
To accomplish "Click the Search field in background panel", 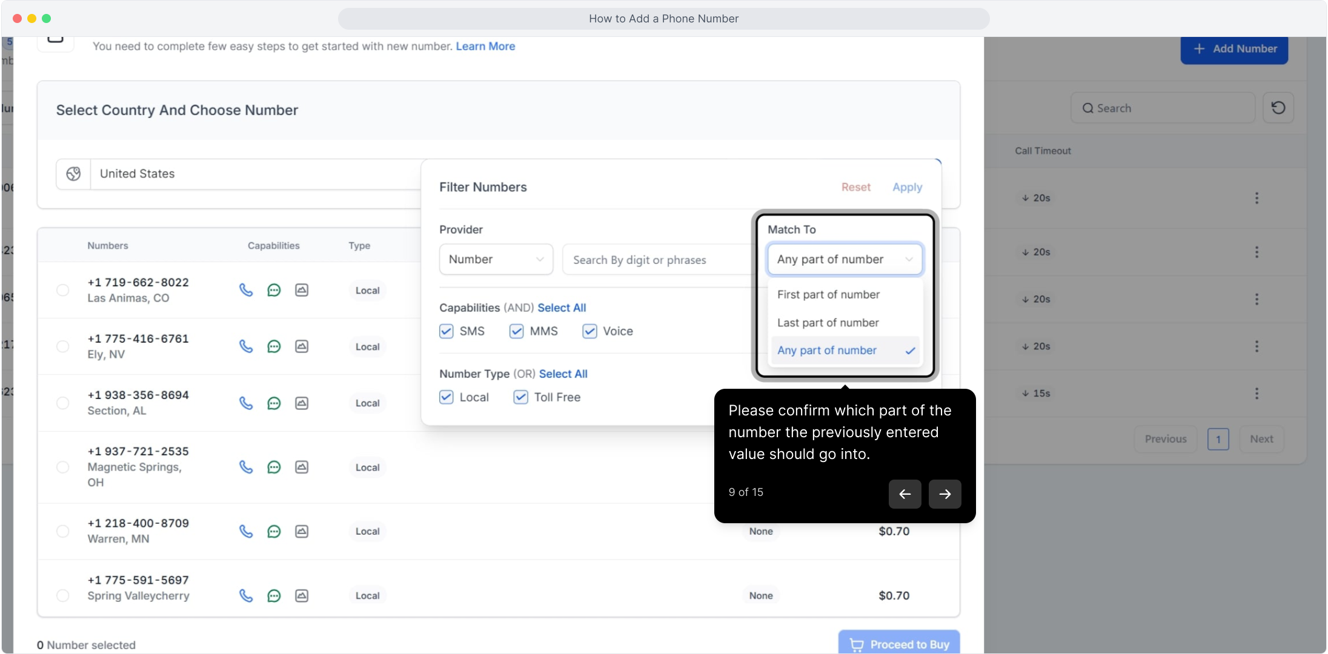I will (x=1163, y=108).
